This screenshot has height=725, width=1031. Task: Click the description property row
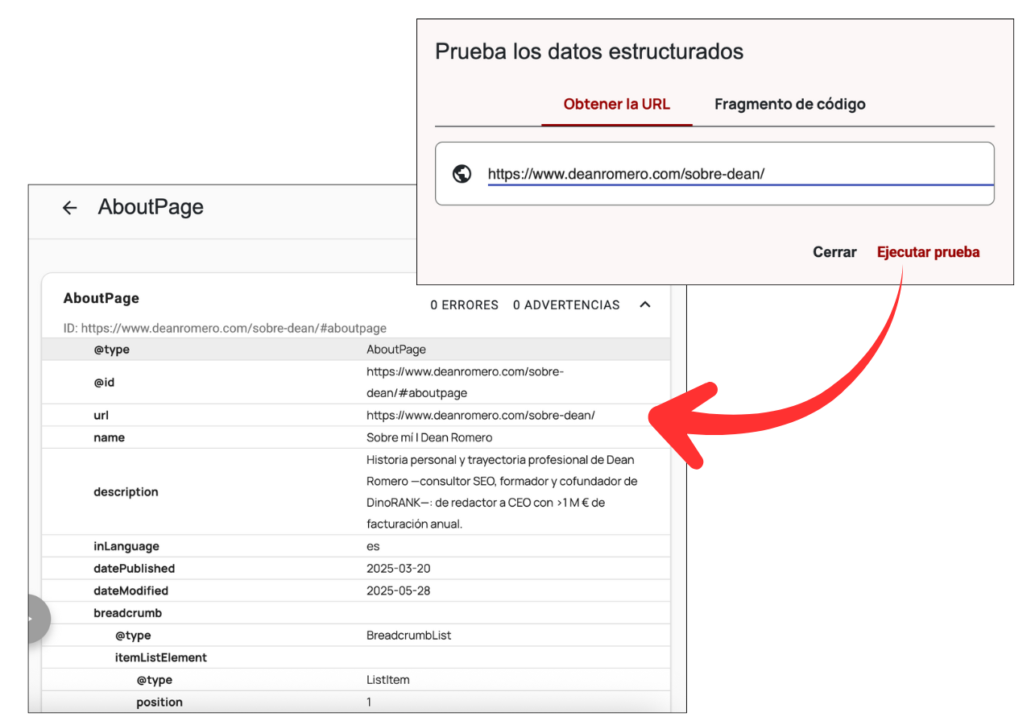pyautogui.click(x=126, y=491)
